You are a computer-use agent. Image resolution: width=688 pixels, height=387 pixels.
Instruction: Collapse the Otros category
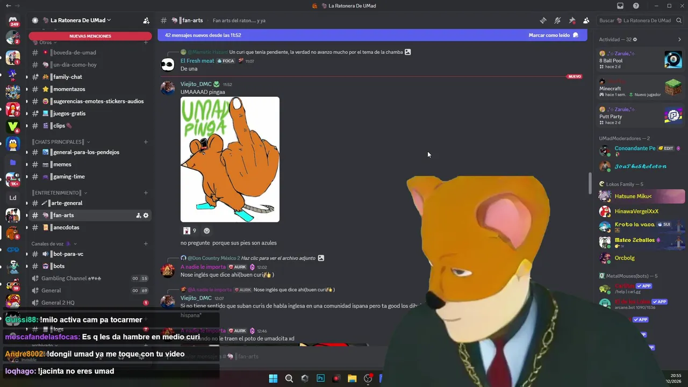[45, 42]
